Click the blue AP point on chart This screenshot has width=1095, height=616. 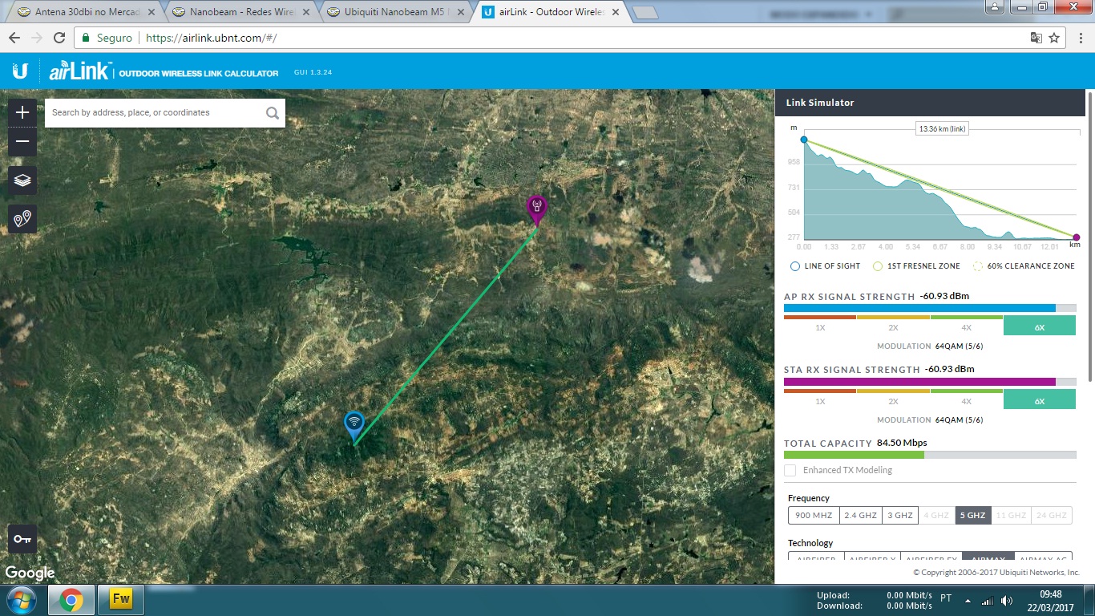[x=803, y=140]
